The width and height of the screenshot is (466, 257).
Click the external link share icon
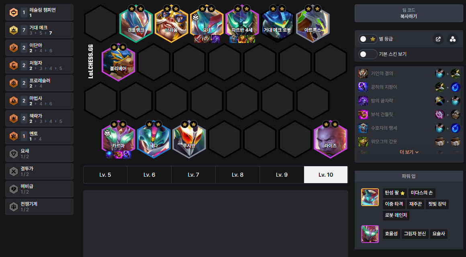tap(438, 39)
